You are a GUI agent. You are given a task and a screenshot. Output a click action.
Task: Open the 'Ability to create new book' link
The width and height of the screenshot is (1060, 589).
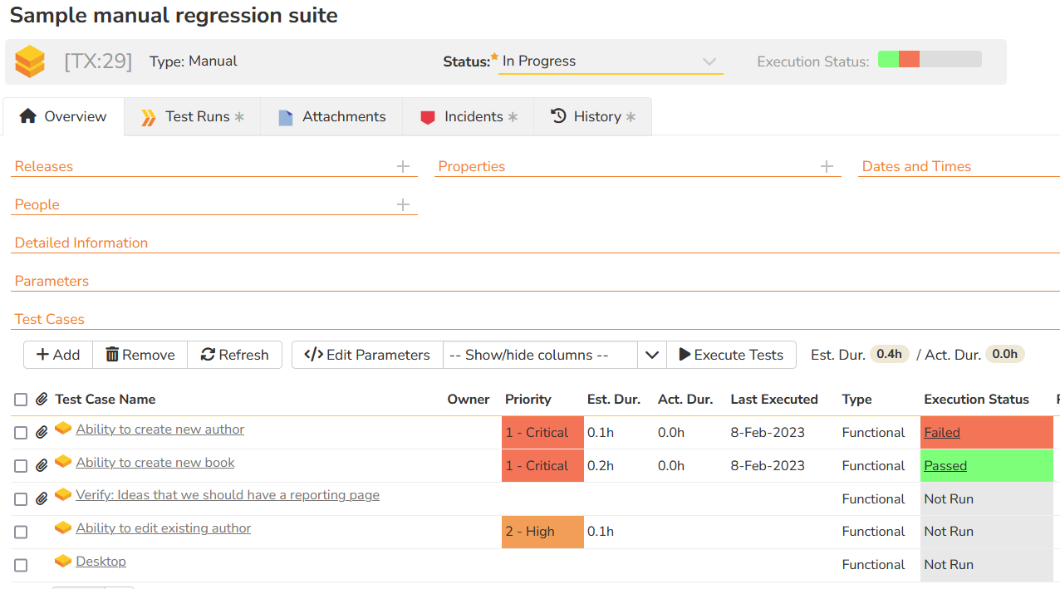coord(155,463)
